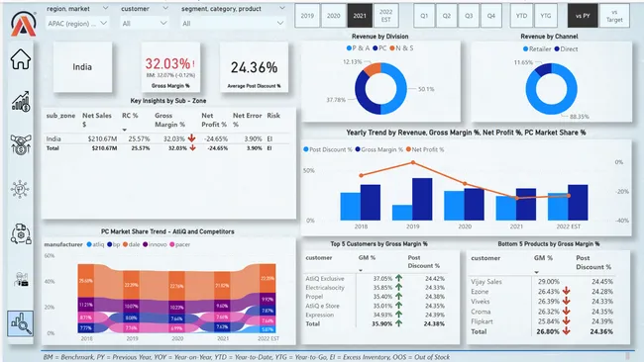The height and width of the screenshot is (362, 644).
Task: Select dale manufacturer legend item
Action: [131, 244]
